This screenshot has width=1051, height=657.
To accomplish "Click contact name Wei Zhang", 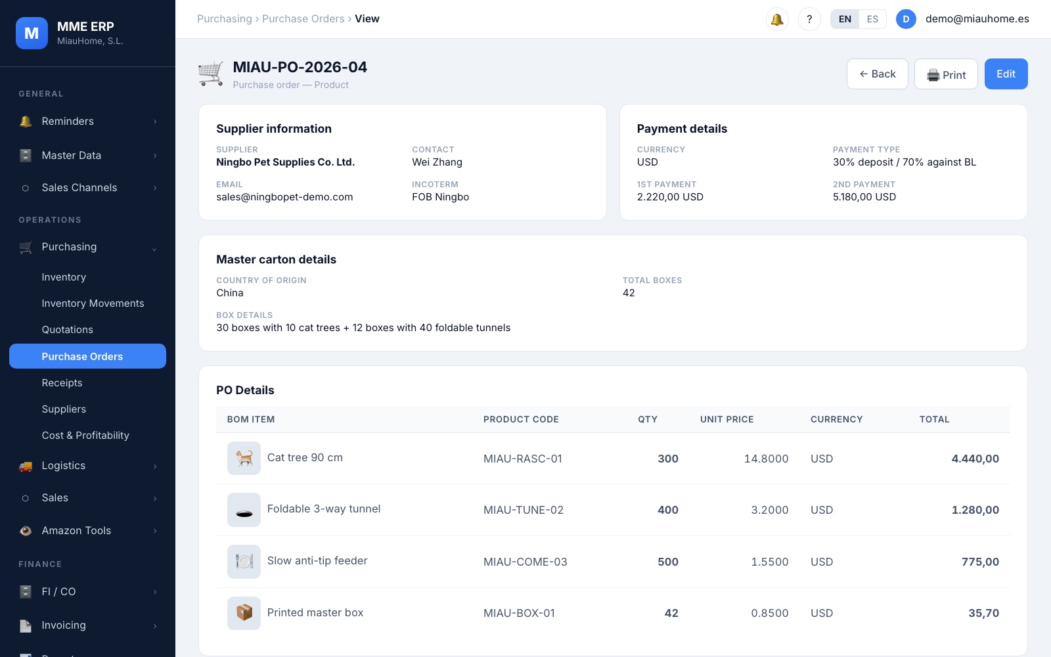I will (437, 162).
